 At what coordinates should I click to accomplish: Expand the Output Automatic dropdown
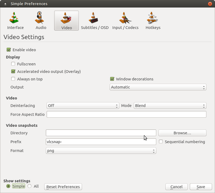(x=158, y=87)
